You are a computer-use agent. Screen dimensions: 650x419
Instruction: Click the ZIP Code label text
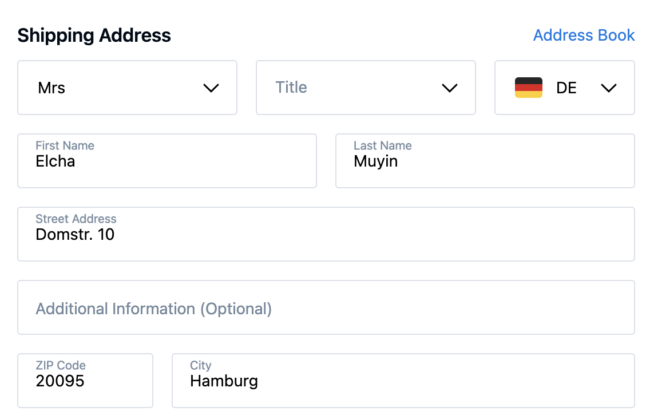click(x=60, y=366)
